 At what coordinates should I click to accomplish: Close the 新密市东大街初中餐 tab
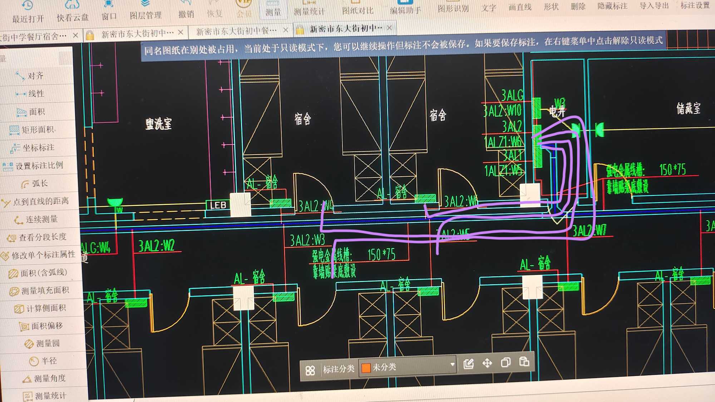(286, 30)
